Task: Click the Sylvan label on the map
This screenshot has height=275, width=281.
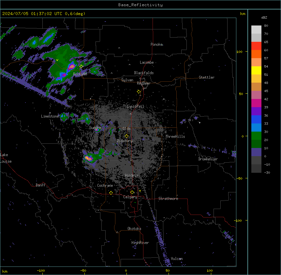Action: click(127, 80)
